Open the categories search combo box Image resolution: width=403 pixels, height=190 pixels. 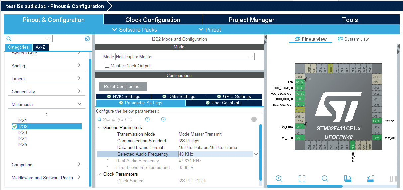32,39
